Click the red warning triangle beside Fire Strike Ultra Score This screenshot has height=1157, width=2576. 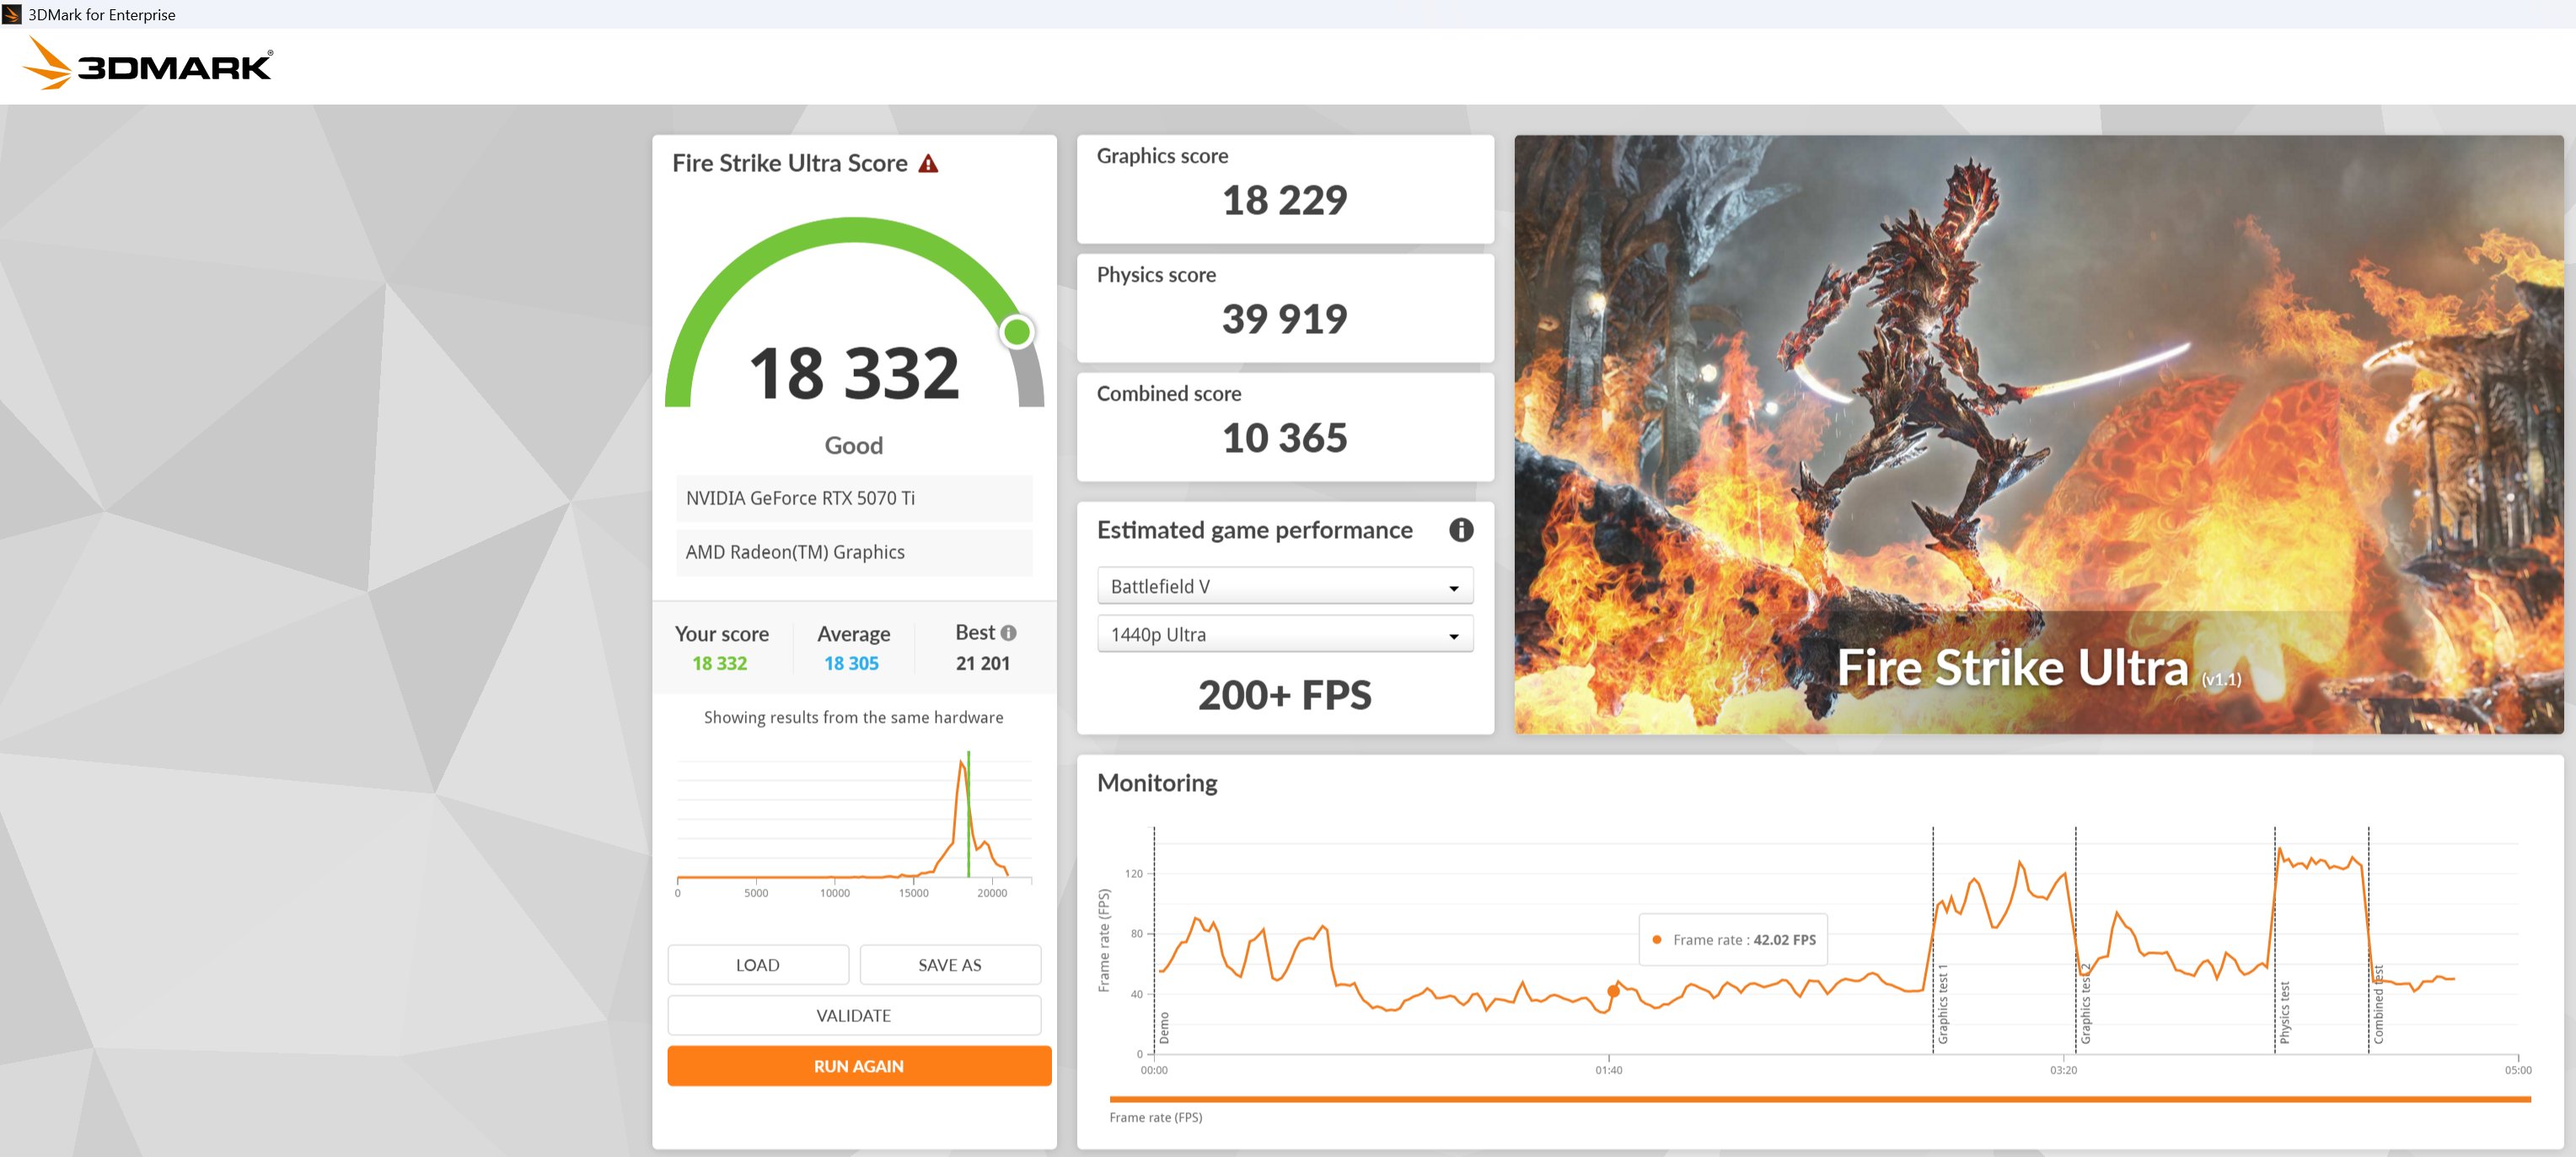(x=928, y=164)
